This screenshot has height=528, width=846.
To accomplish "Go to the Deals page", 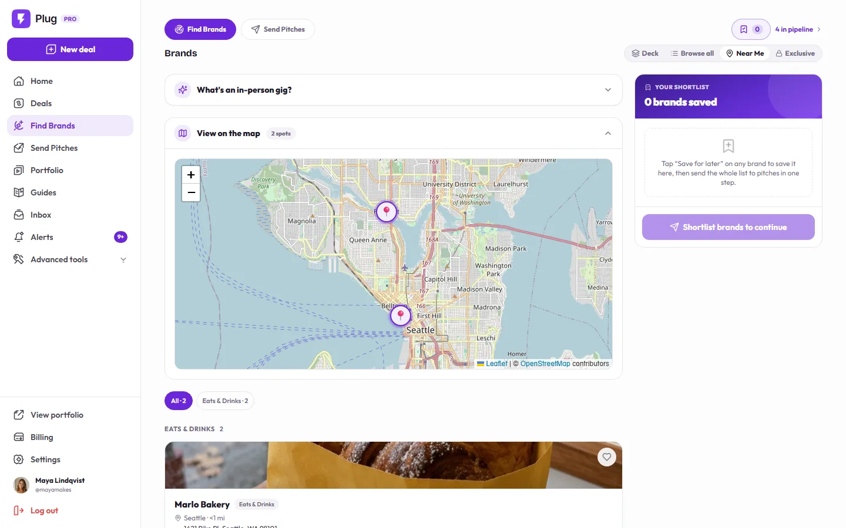I will [x=70, y=103].
